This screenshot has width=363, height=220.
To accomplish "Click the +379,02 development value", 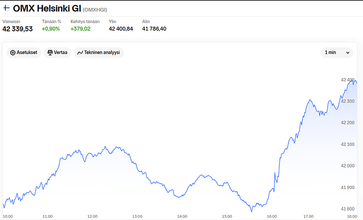I will (x=80, y=29).
